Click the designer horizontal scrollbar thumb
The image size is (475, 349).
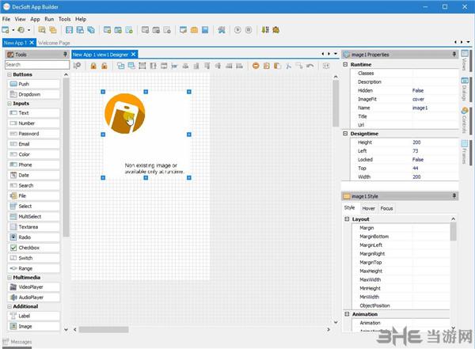click(104, 329)
